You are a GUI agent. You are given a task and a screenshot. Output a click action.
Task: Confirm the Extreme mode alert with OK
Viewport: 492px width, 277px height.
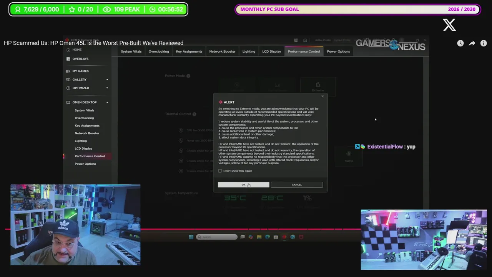(243, 185)
